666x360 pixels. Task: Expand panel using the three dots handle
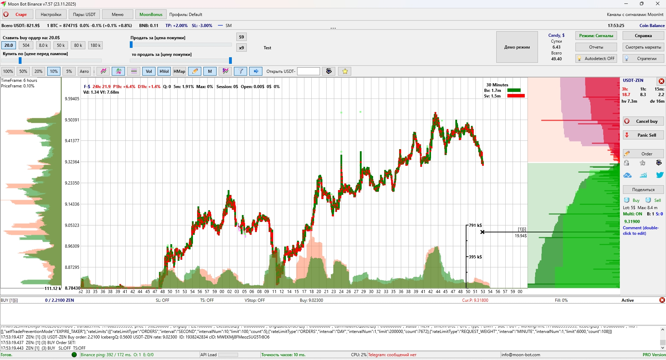coord(333,28)
